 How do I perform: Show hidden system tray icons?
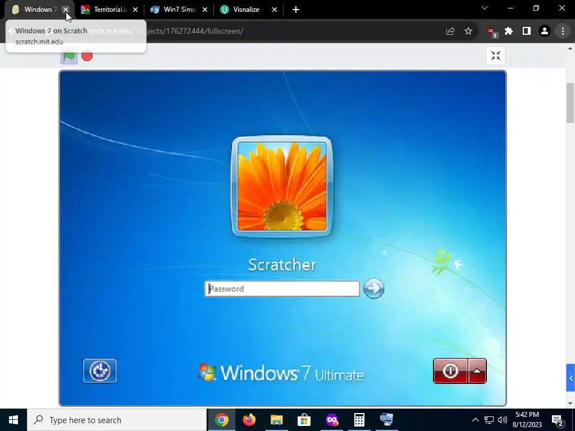pos(475,420)
